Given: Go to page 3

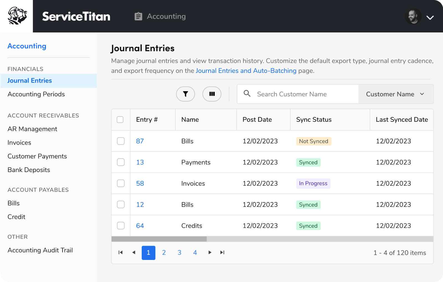Looking at the screenshot, I should [x=179, y=252].
